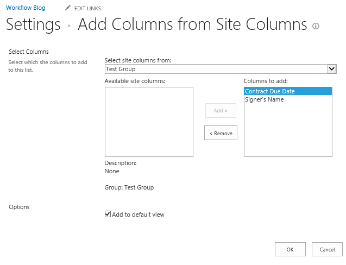Click the EDIT LINKS text
346x265 pixels.
click(x=87, y=9)
